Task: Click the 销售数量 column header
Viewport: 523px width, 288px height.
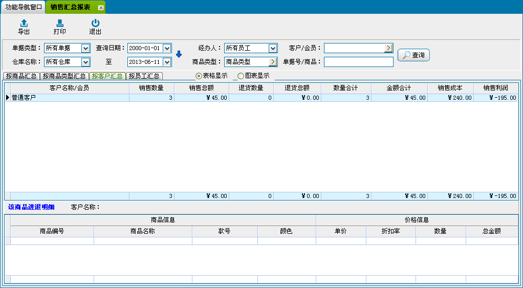Action: coord(151,88)
